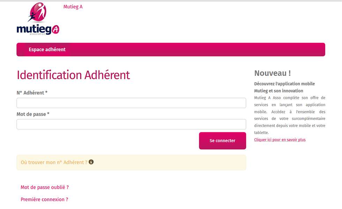The image size is (342, 209).
Task: Click the Mutieg A header text link
Action: click(73, 7)
